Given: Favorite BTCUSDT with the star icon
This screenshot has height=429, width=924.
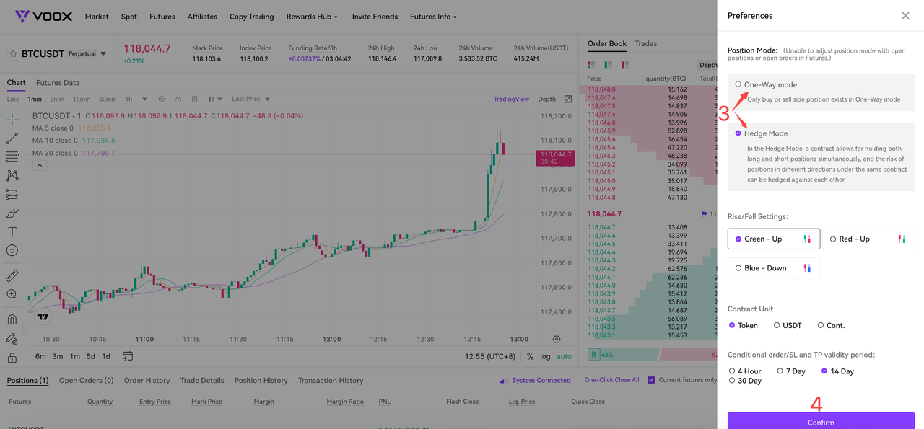Looking at the screenshot, I should coord(13,54).
